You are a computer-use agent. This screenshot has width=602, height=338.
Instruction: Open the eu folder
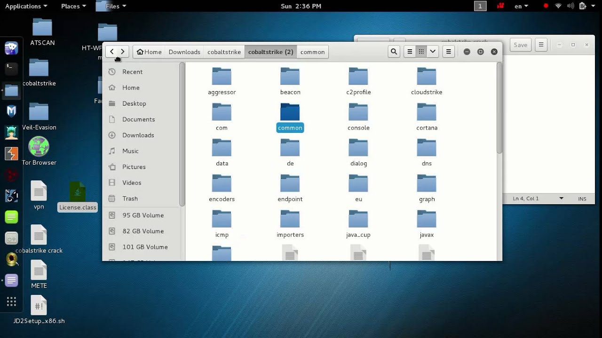(x=358, y=188)
